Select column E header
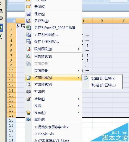The image size is (129, 142). coord(102,21)
